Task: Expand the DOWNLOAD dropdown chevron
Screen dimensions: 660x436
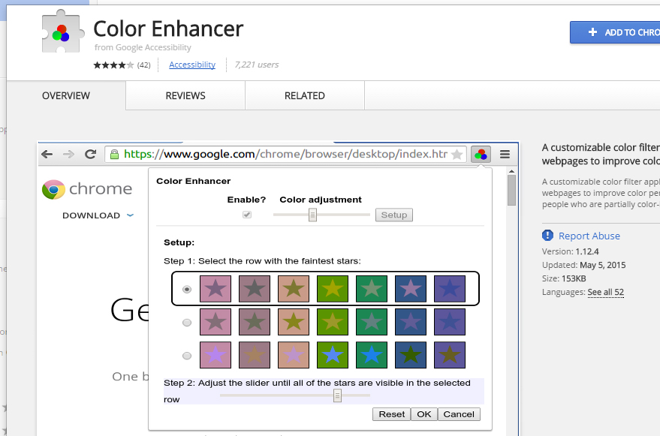Action: (x=130, y=215)
